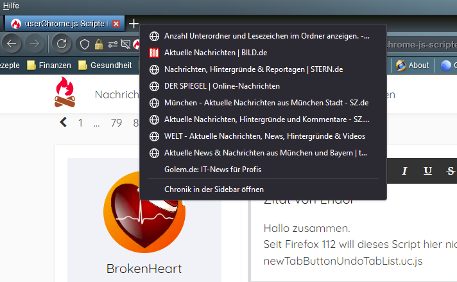This screenshot has height=282, width=457.
Task: Toggle strikethrough formatting in editor
Action: [x=451, y=171]
